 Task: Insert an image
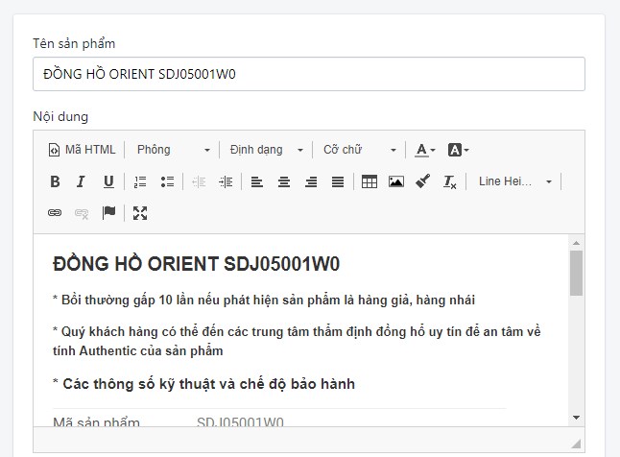(x=396, y=181)
